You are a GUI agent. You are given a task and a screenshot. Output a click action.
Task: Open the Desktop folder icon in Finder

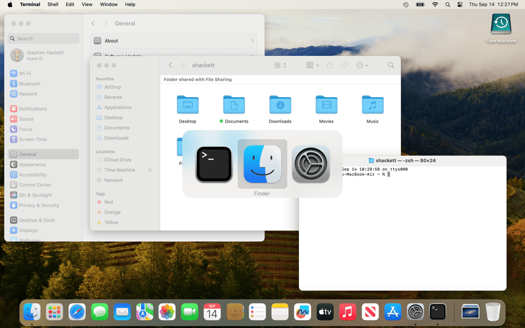[x=188, y=104]
